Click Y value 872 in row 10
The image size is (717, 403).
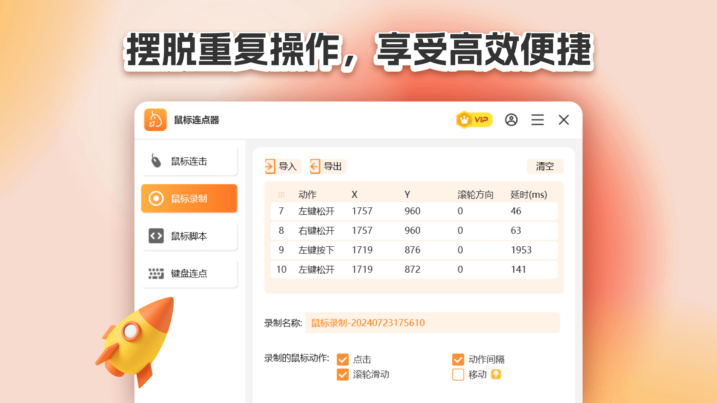[412, 269]
